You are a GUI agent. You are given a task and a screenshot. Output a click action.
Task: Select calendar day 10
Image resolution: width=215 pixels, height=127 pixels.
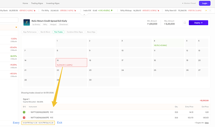(x=136, y=52)
